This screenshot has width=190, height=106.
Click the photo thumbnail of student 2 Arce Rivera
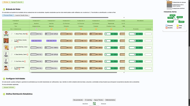tap(6, 41)
